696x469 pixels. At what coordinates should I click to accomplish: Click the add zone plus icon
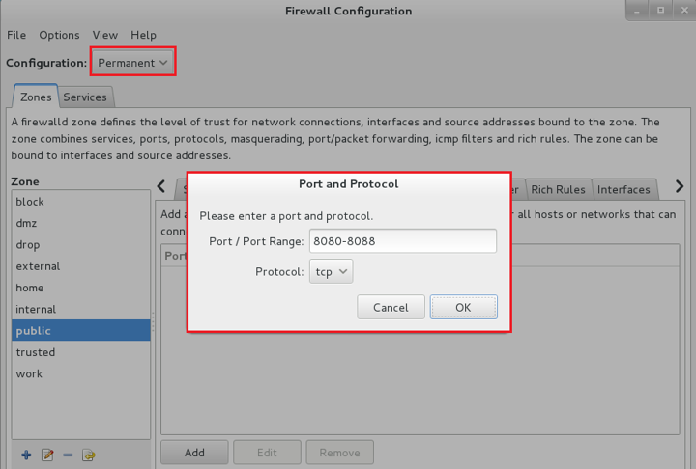(x=26, y=455)
